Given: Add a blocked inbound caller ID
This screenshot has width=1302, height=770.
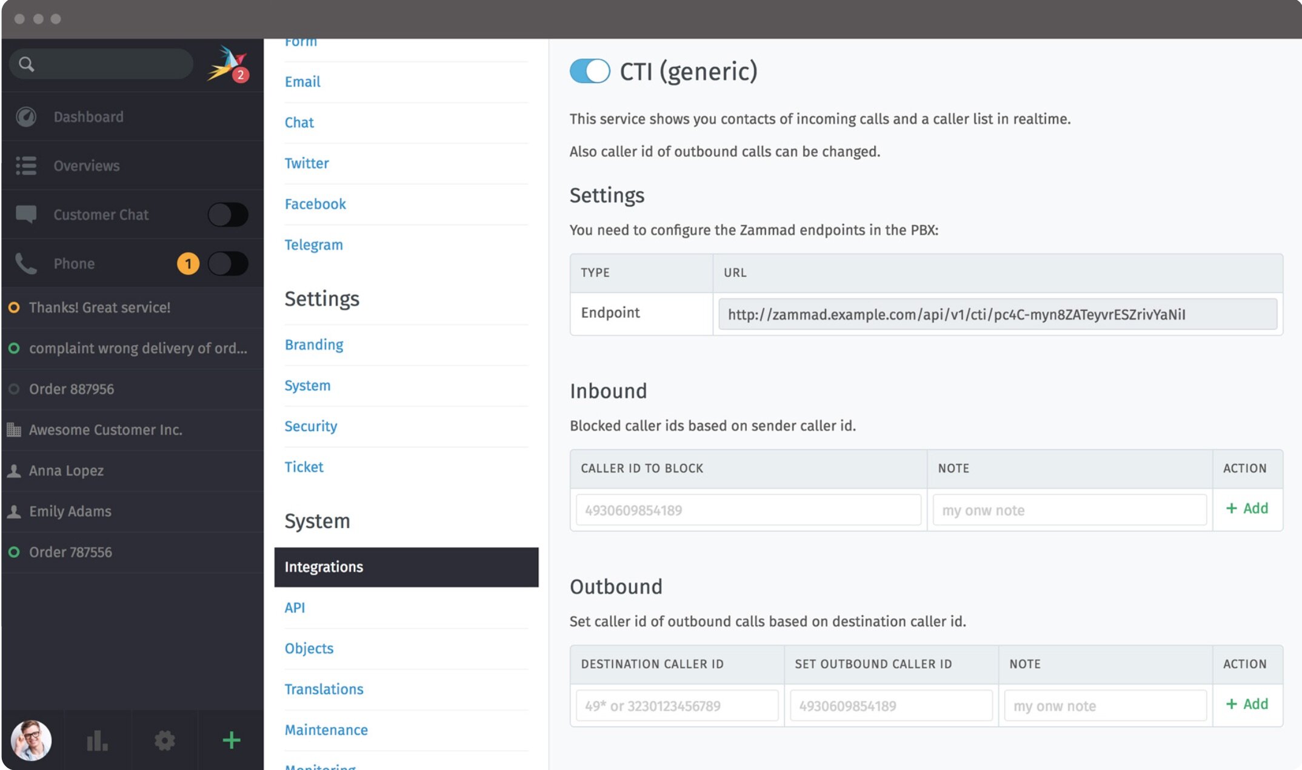Looking at the screenshot, I should [1247, 509].
